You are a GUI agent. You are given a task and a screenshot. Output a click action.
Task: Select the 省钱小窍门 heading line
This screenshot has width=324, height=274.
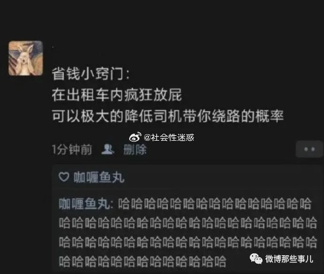91,74
